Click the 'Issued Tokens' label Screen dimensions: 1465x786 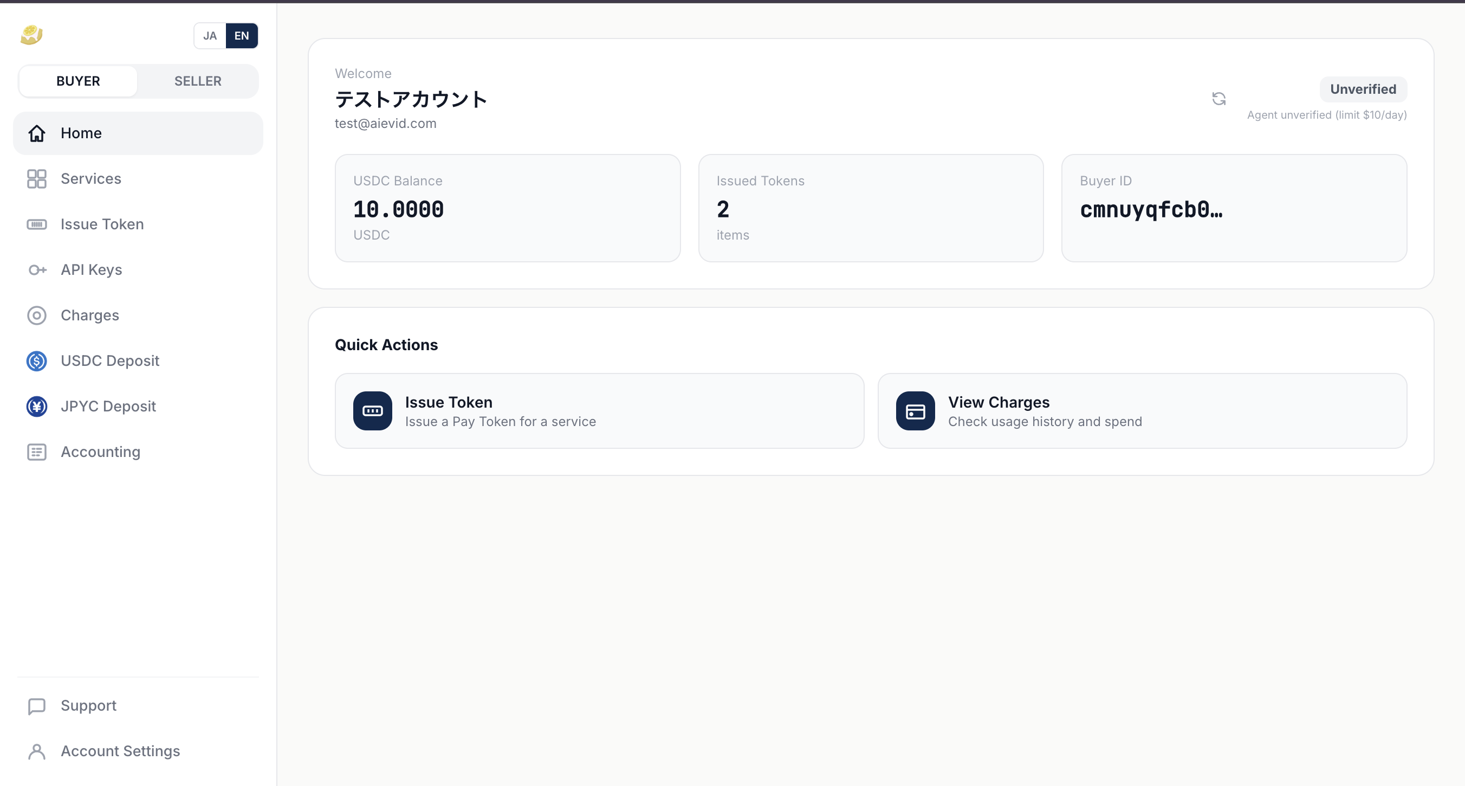coord(760,181)
